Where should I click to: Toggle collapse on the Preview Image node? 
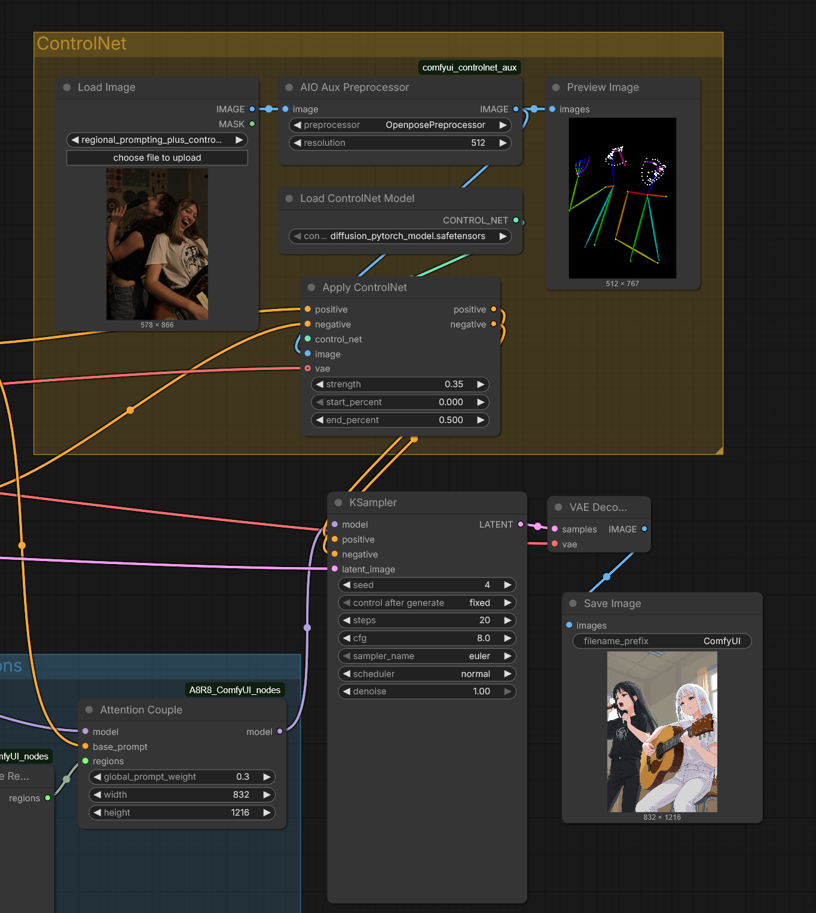click(x=556, y=88)
